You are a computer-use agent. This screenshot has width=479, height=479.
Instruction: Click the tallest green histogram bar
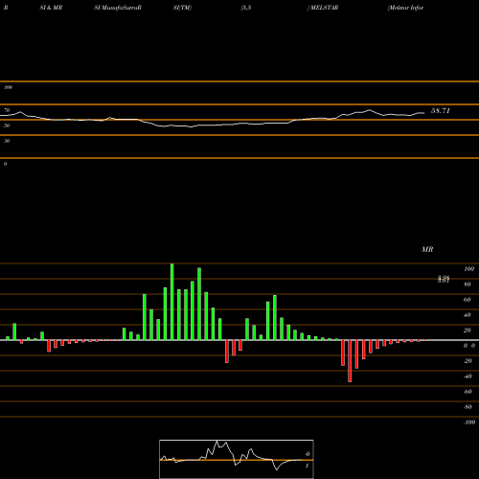pos(172,302)
